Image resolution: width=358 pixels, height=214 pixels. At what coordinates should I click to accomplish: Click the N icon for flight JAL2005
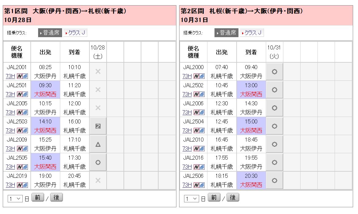(20, 112)
